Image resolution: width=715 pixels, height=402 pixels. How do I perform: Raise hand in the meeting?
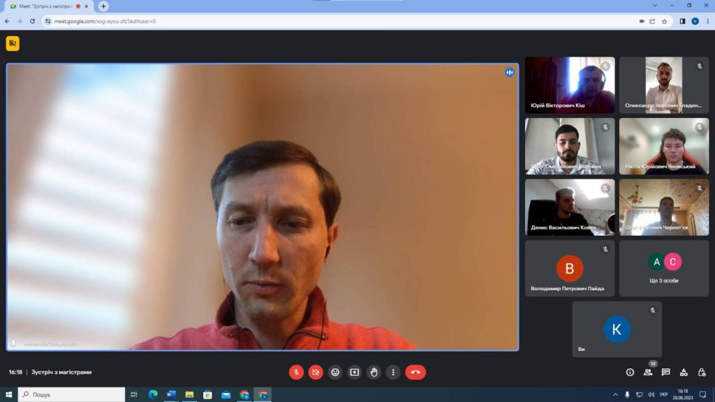(374, 373)
